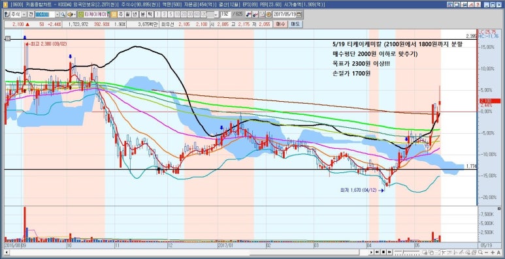Image resolution: width=505 pixels, height=259 pixels.
Task: Toggle the 주 weekly period button
Action: pos(120,15)
